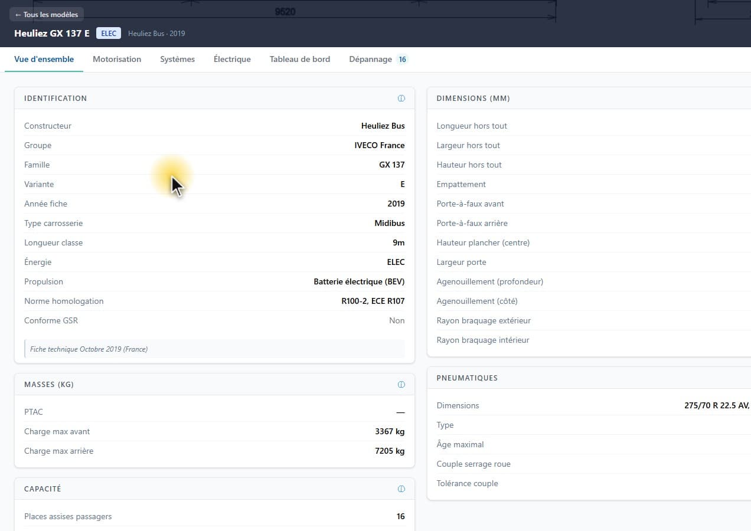
Task: Select Charge max avant value 3367 kg
Action: 390,431
